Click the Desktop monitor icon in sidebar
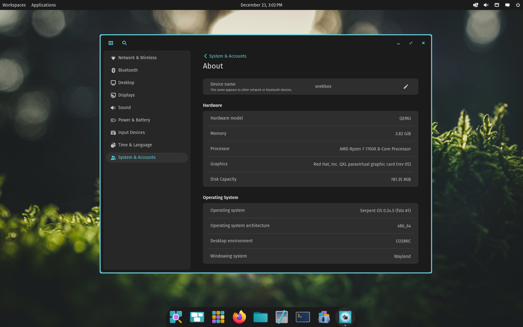The image size is (523, 327). tap(113, 83)
